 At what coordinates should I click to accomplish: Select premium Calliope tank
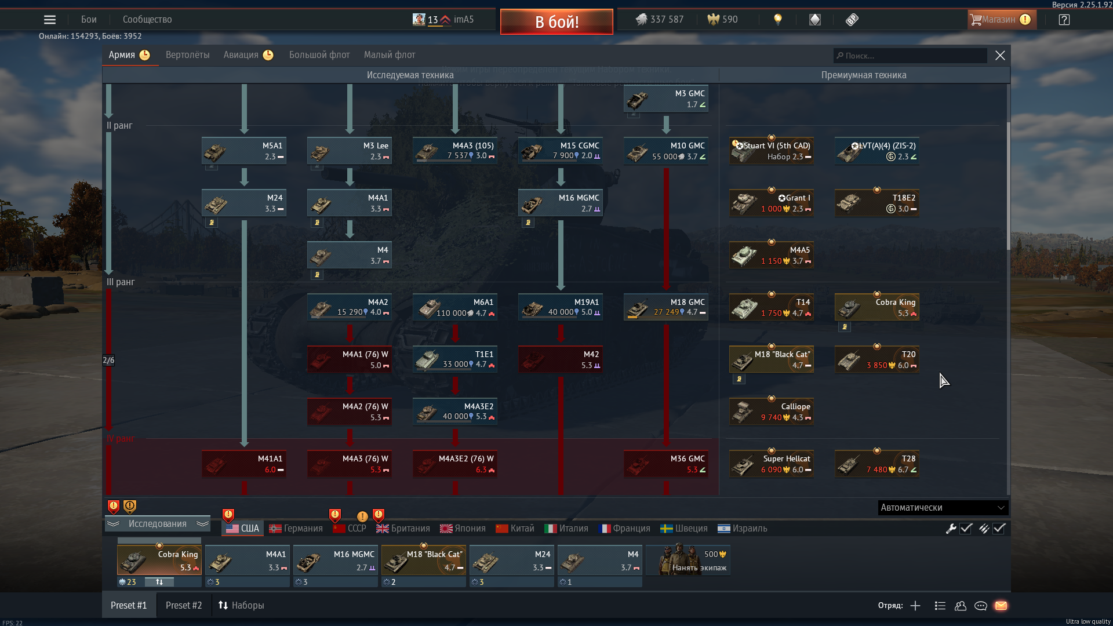point(772,412)
